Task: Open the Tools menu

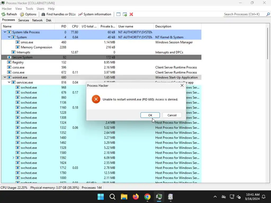Action: click(x=29, y=9)
